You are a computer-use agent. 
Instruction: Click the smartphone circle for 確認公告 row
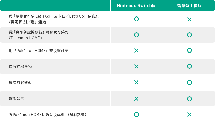tap(189, 98)
